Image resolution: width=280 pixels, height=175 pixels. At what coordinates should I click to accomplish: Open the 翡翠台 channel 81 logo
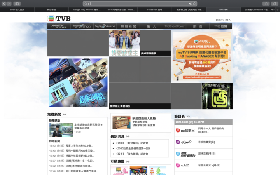click(x=185, y=131)
